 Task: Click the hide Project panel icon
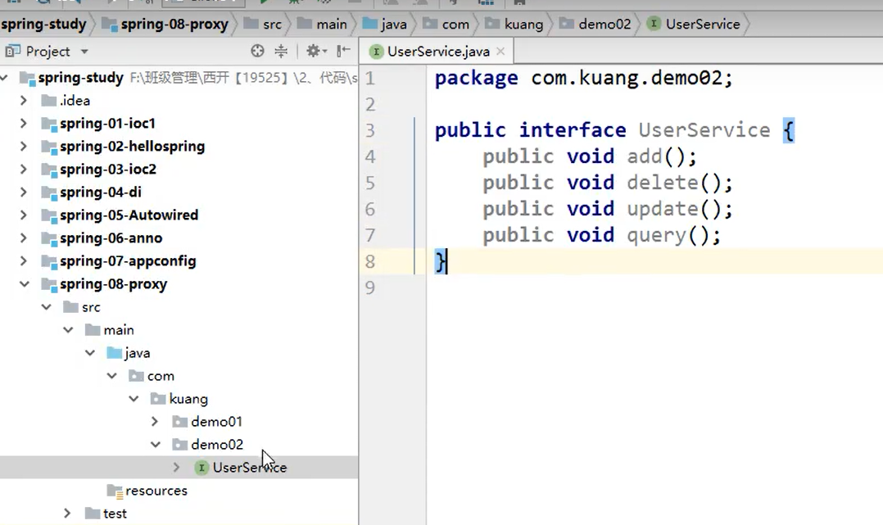click(x=343, y=52)
